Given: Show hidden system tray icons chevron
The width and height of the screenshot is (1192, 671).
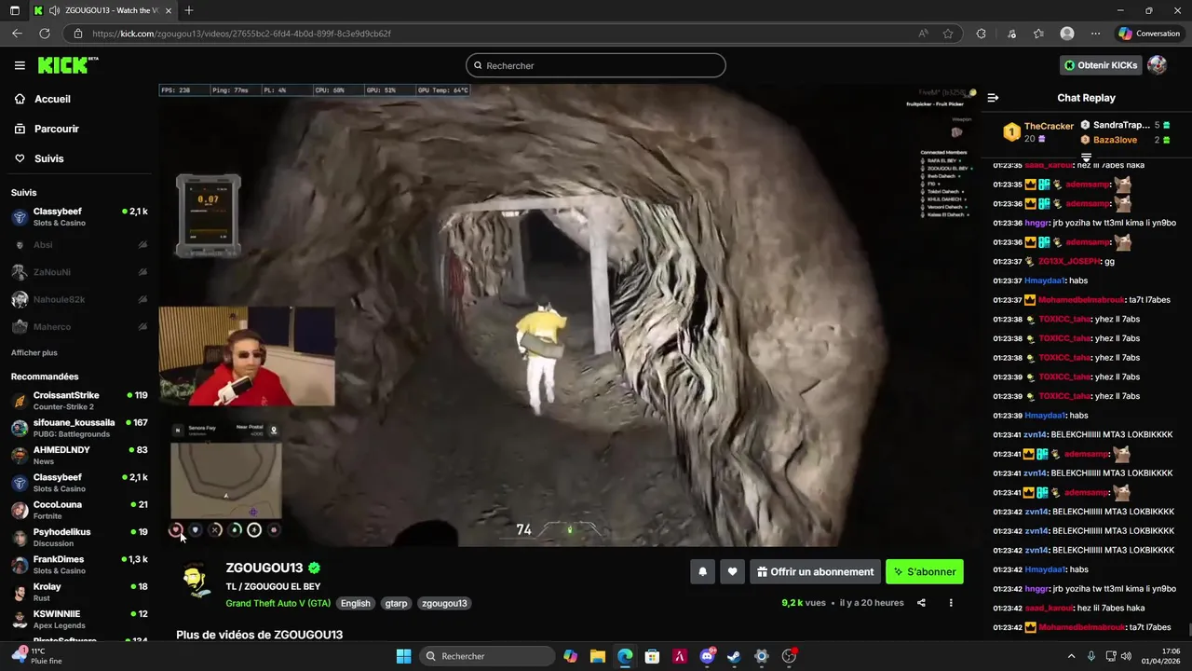Looking at the screenshot, I should point(1071,656).
